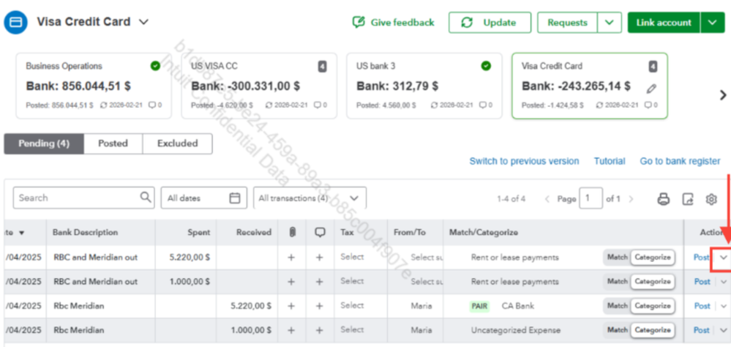Viewport: 731px width, 347px height.
Task: Click refresh date icon on US VISA CC card
Action: click(x=269, y=105)
